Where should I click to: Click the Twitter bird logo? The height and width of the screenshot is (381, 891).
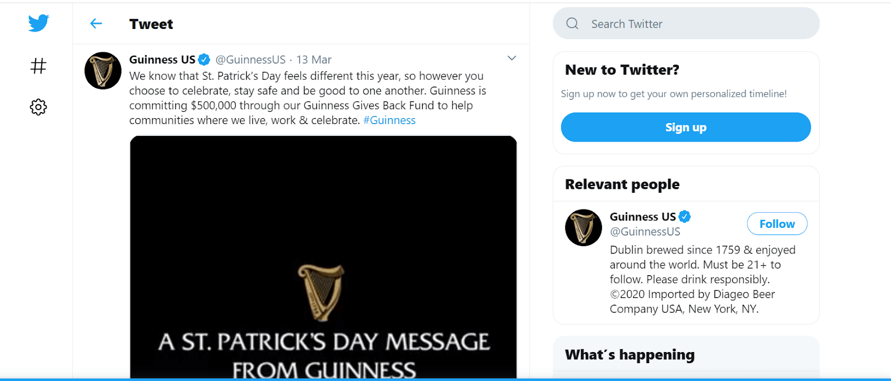(x=37, y=23)
